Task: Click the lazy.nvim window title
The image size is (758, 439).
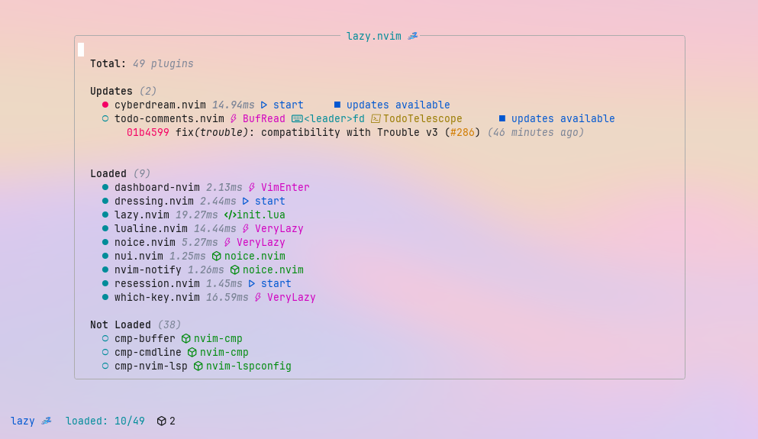Action: coord(374,36)
